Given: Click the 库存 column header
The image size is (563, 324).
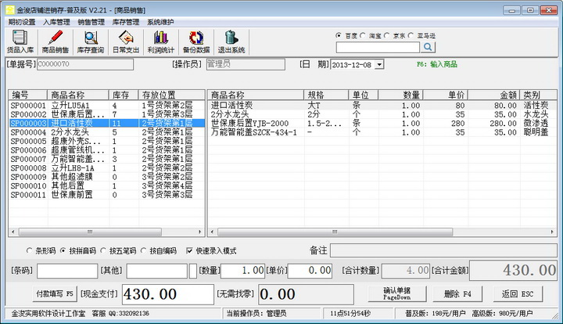Looking at the screenshot, I should tap(124, 95).
